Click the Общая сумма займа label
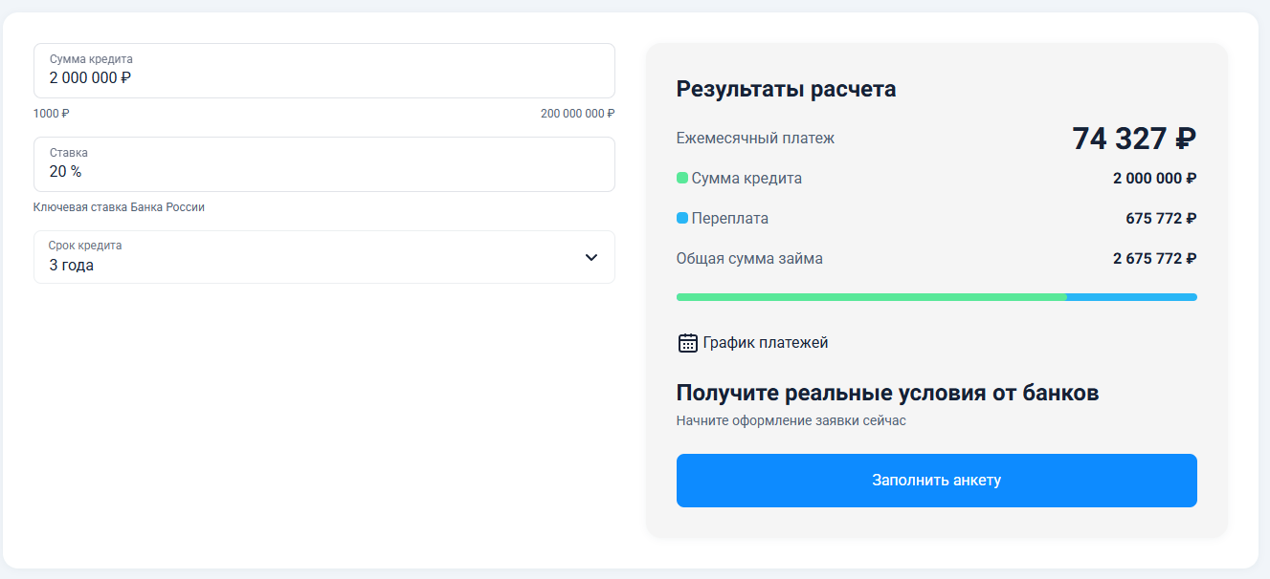The height and width of the screenshot is (579, 1270). tap(749, 259)
